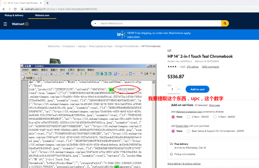Click the EmEditor vertical scrollbar up arrow
259x168 pixels.
click(153, 82)
